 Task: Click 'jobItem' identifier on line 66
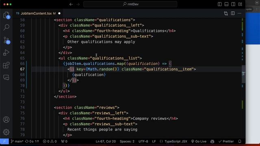pyautogui.click(x=73, y=64)
